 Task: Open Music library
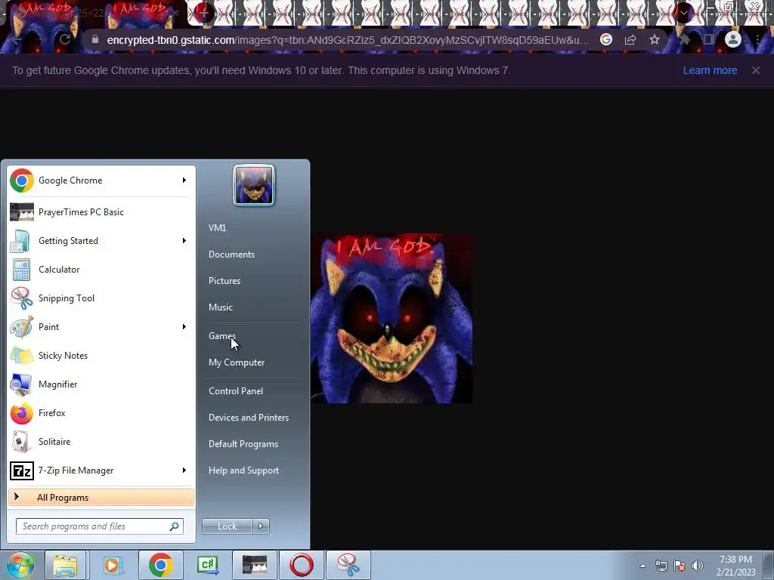click(221, 307)
